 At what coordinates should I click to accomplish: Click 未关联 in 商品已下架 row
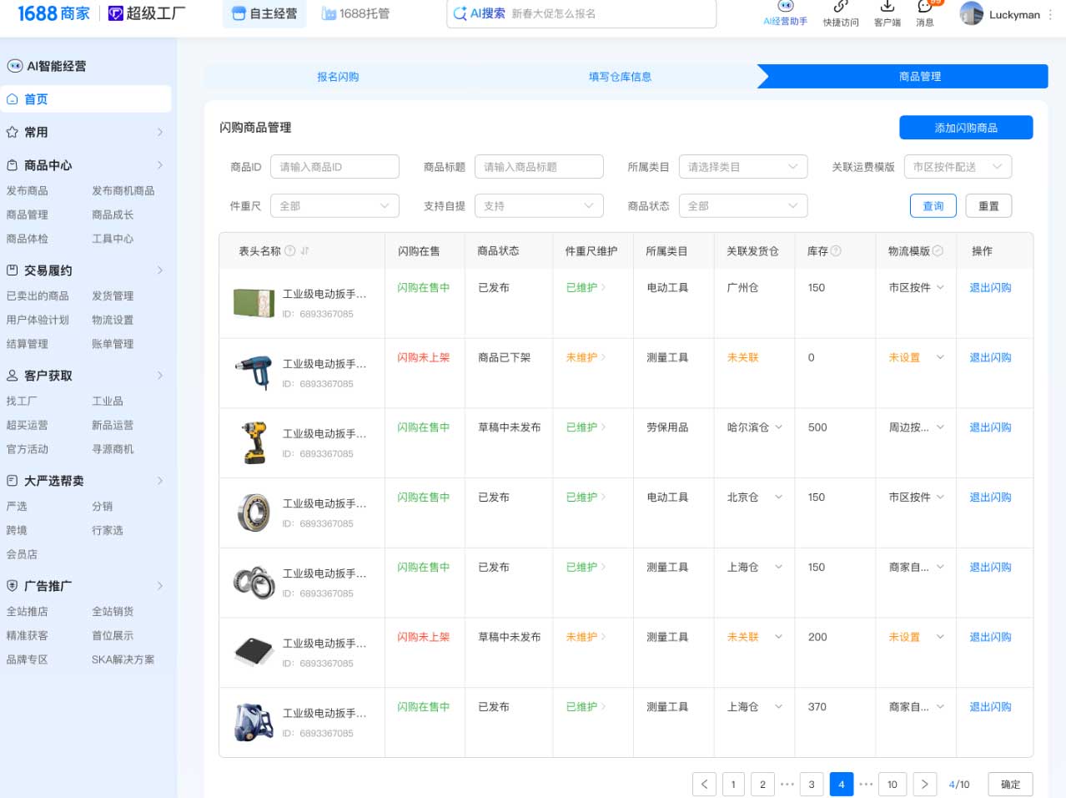pos(742,357)
